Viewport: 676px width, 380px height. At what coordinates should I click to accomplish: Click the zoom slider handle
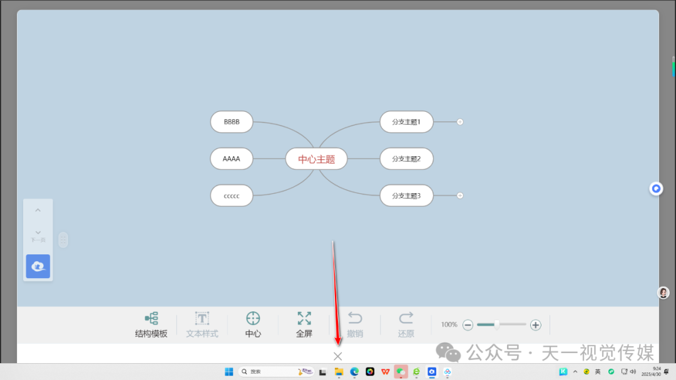point(496,324)
